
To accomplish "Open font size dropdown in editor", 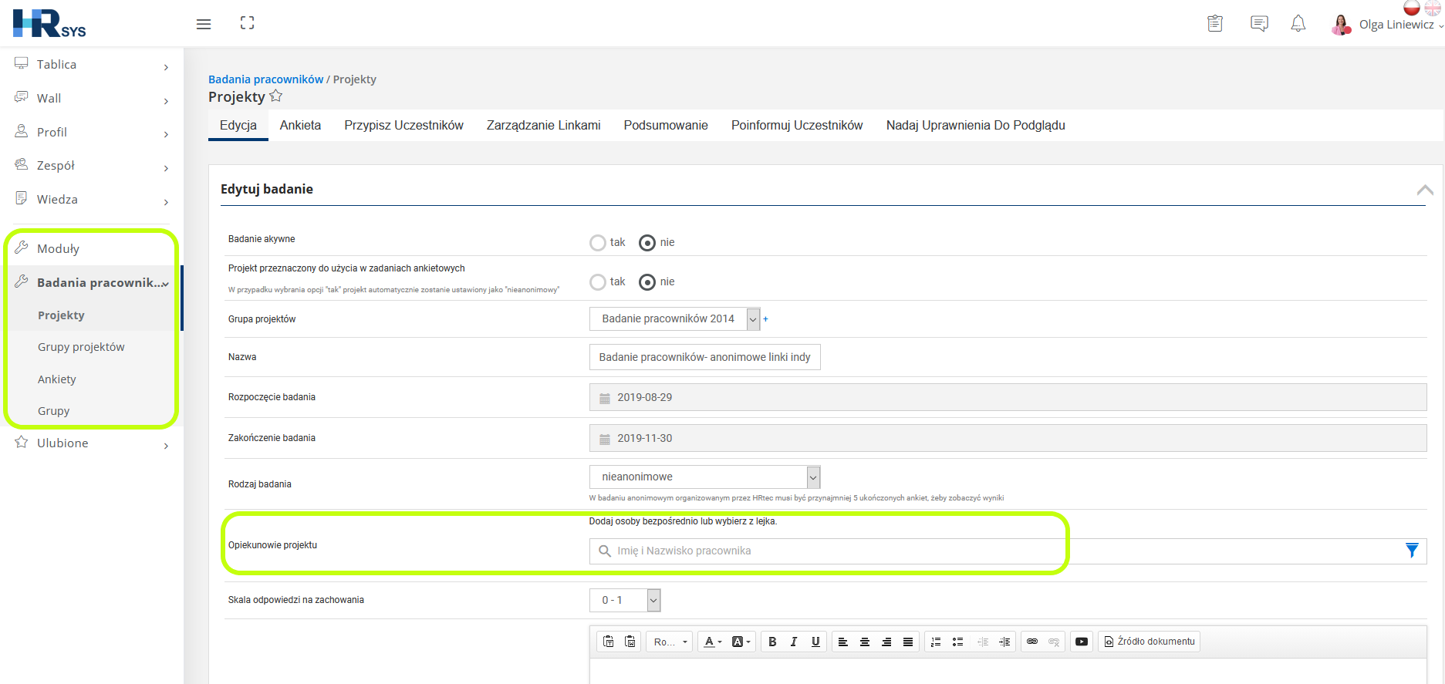I will coord(670,642).
